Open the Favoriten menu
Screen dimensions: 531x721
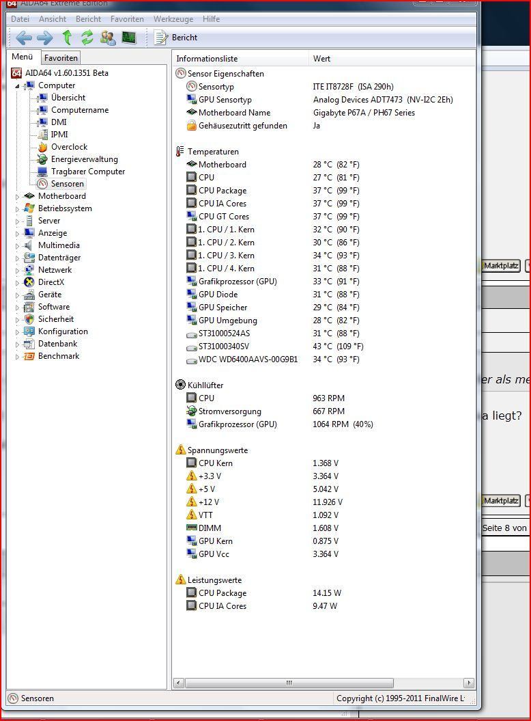[127, 19]
